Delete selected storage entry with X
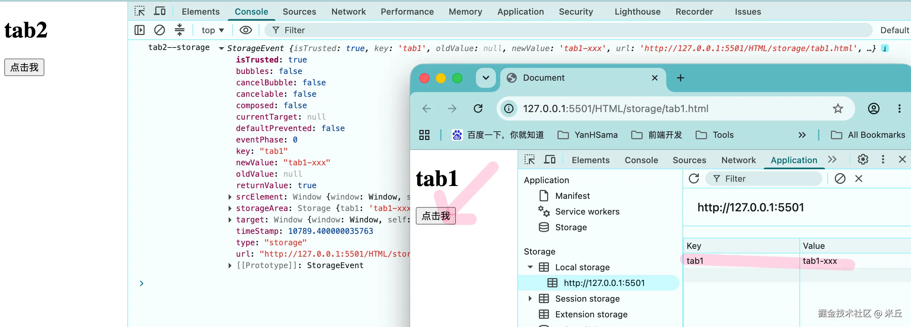Screen dimensions: 911x327 [x=859, y=178]
